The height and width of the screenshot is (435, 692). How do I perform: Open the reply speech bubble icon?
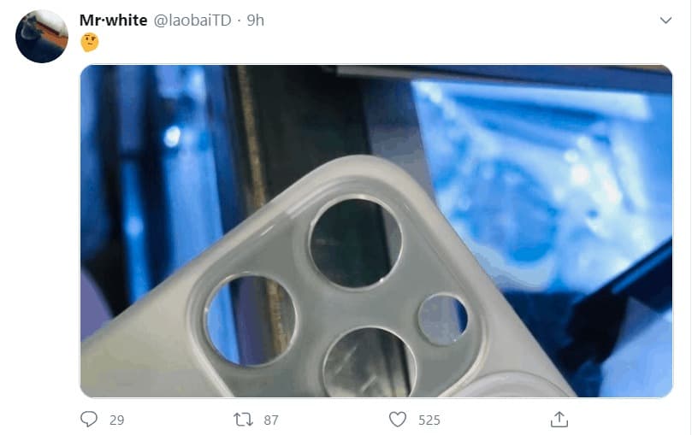click(x=89, y=419)
